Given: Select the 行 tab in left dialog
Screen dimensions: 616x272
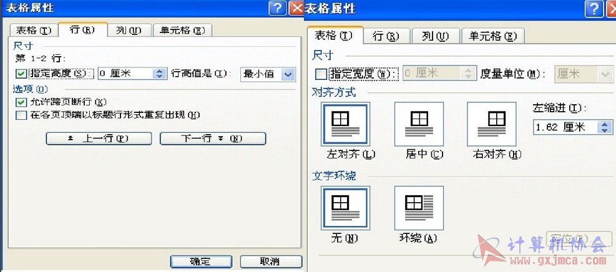Looking at the screenshot, I should (82, 30).
